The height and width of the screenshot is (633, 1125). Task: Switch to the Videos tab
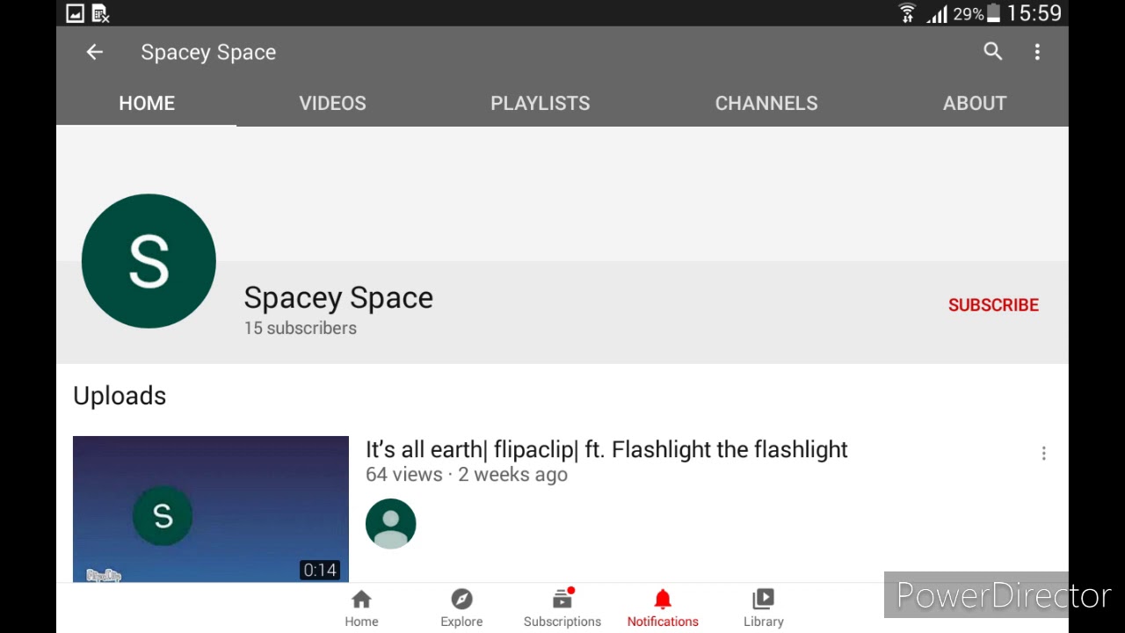click(x=332, y=103)
